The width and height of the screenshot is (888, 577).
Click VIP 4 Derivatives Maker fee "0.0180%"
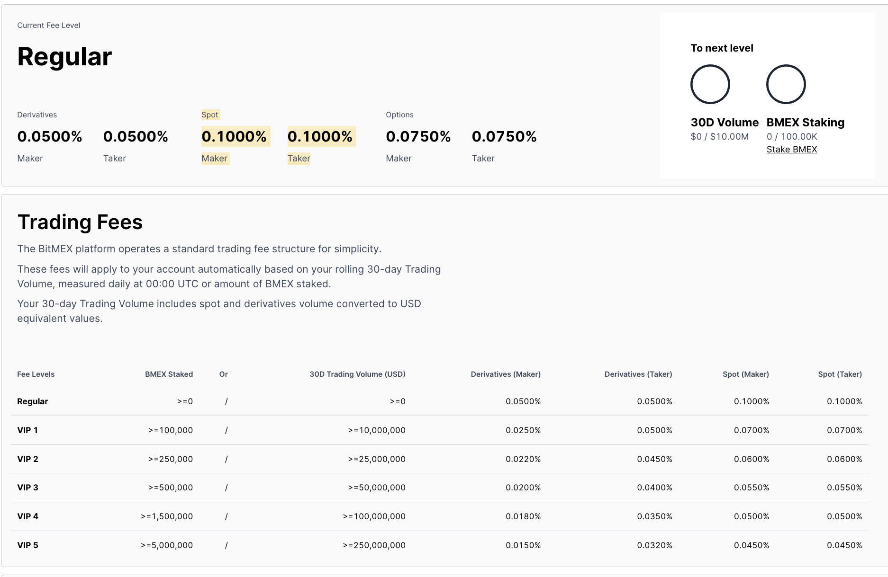coord(523,516)
